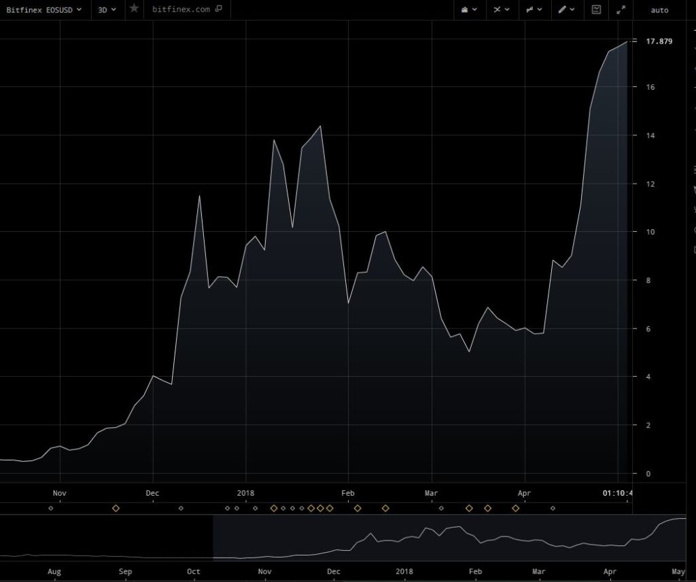The image size is (696, 582).
Task: Click the 10 price axis label
Action: (650, 232)
